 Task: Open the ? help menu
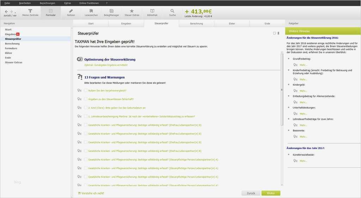pos(106,3)
